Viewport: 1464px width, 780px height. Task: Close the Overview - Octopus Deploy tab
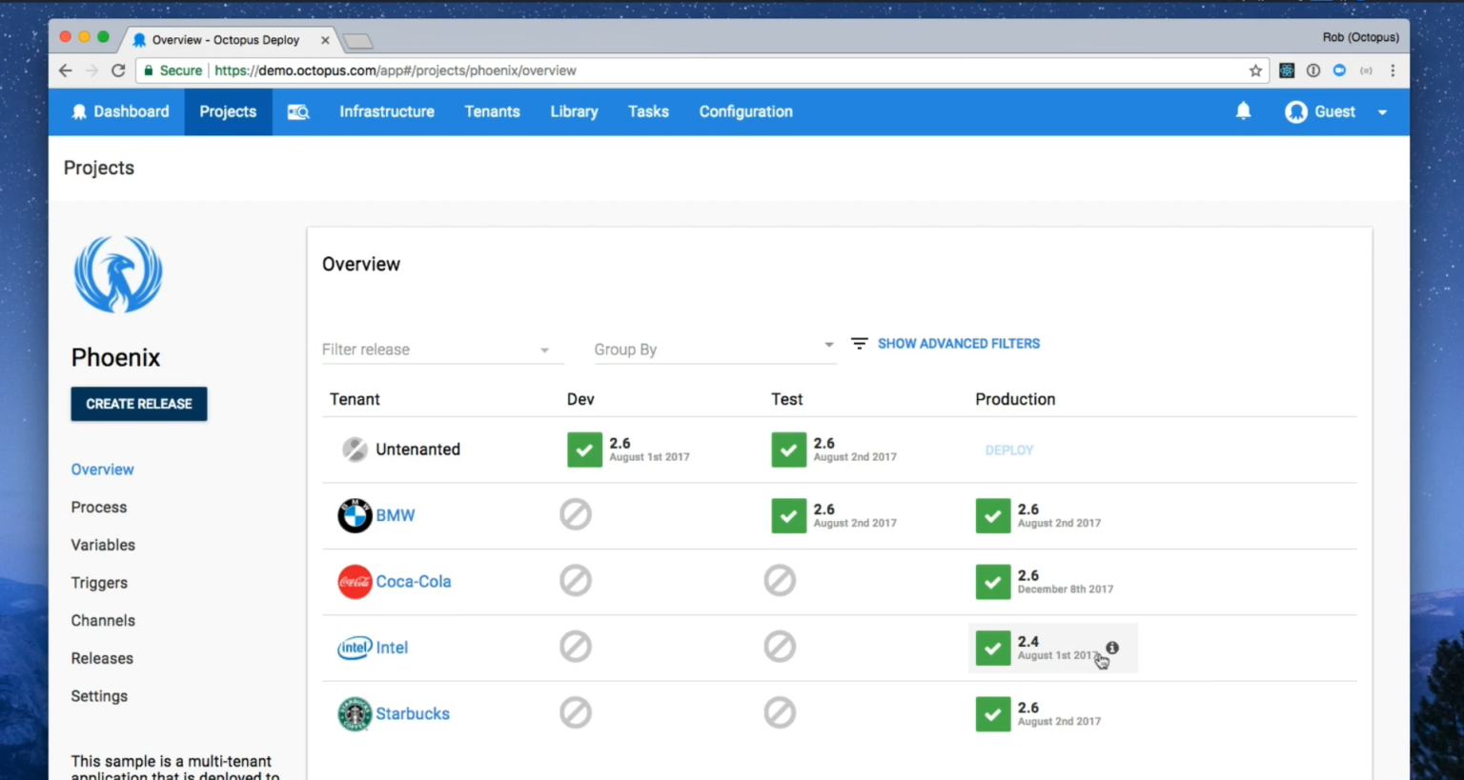pyautogui.click(x=325, y=40)
